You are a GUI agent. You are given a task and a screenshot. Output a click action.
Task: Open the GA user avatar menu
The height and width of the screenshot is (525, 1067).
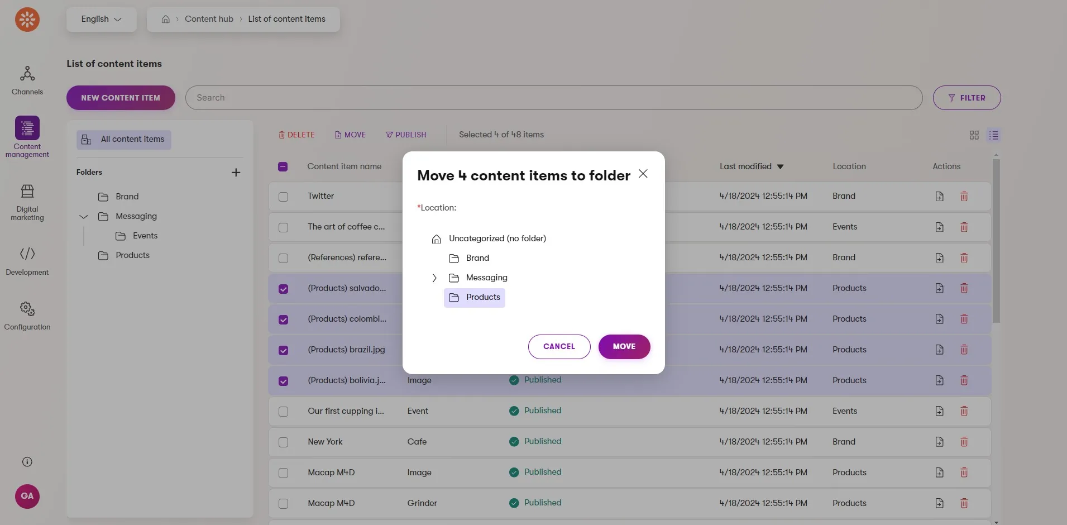(x=27, y=496)
